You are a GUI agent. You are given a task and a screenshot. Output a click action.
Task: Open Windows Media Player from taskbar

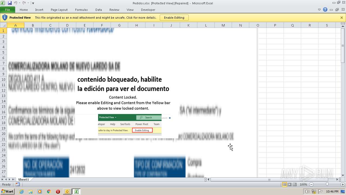coord(40,191)
